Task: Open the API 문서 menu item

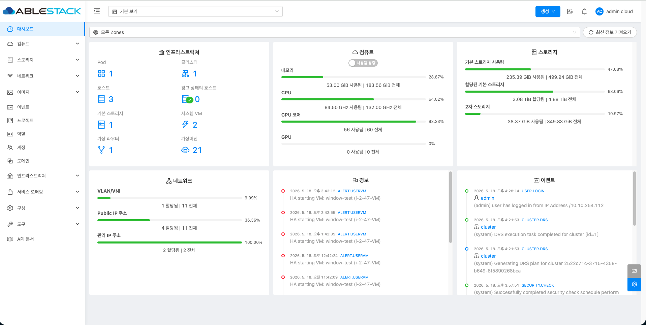Action: point(42,239)
